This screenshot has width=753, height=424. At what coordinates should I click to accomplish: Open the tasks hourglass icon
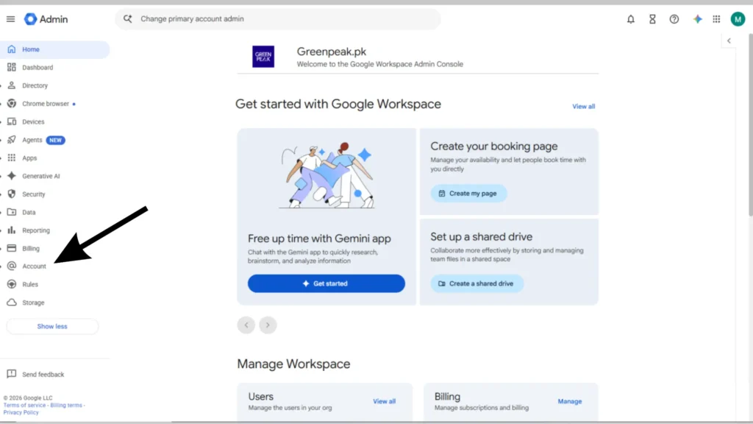(652, 19)
